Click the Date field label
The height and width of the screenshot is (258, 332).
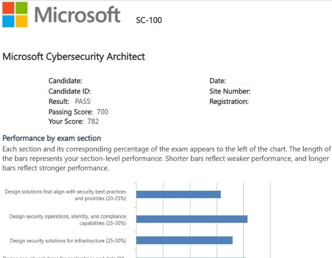coord(218,81)
